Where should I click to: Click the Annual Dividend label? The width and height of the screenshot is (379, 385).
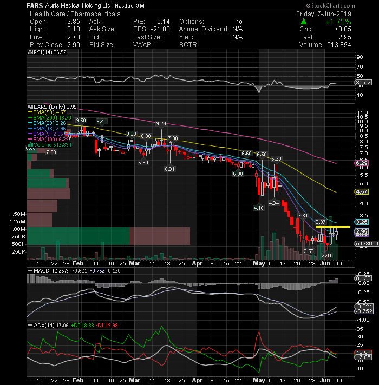(204, 29)
